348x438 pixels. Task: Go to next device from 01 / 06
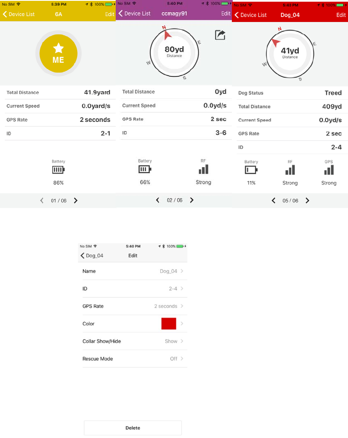pos(75,201)
